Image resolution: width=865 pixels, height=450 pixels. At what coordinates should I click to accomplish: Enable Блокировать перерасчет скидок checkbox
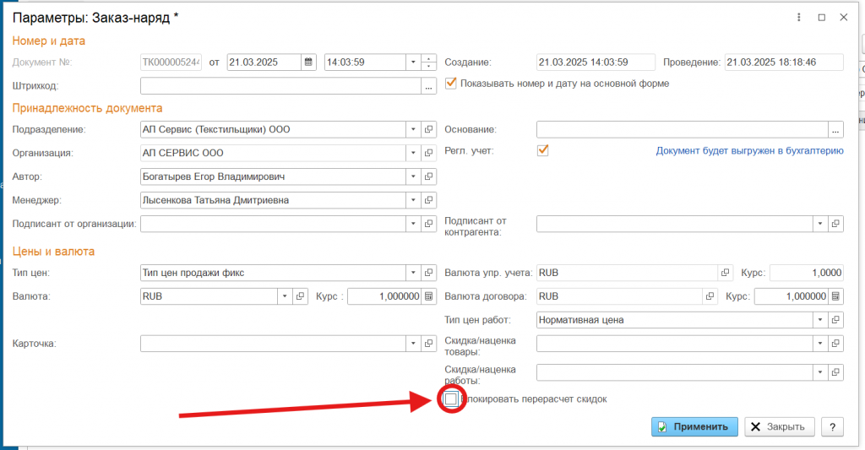pos(451,398)
